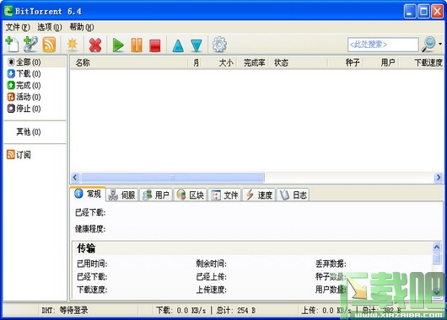Open the RSS feed toolbar icon
Screen dimensions: 447x320
[x=49, y=45]
